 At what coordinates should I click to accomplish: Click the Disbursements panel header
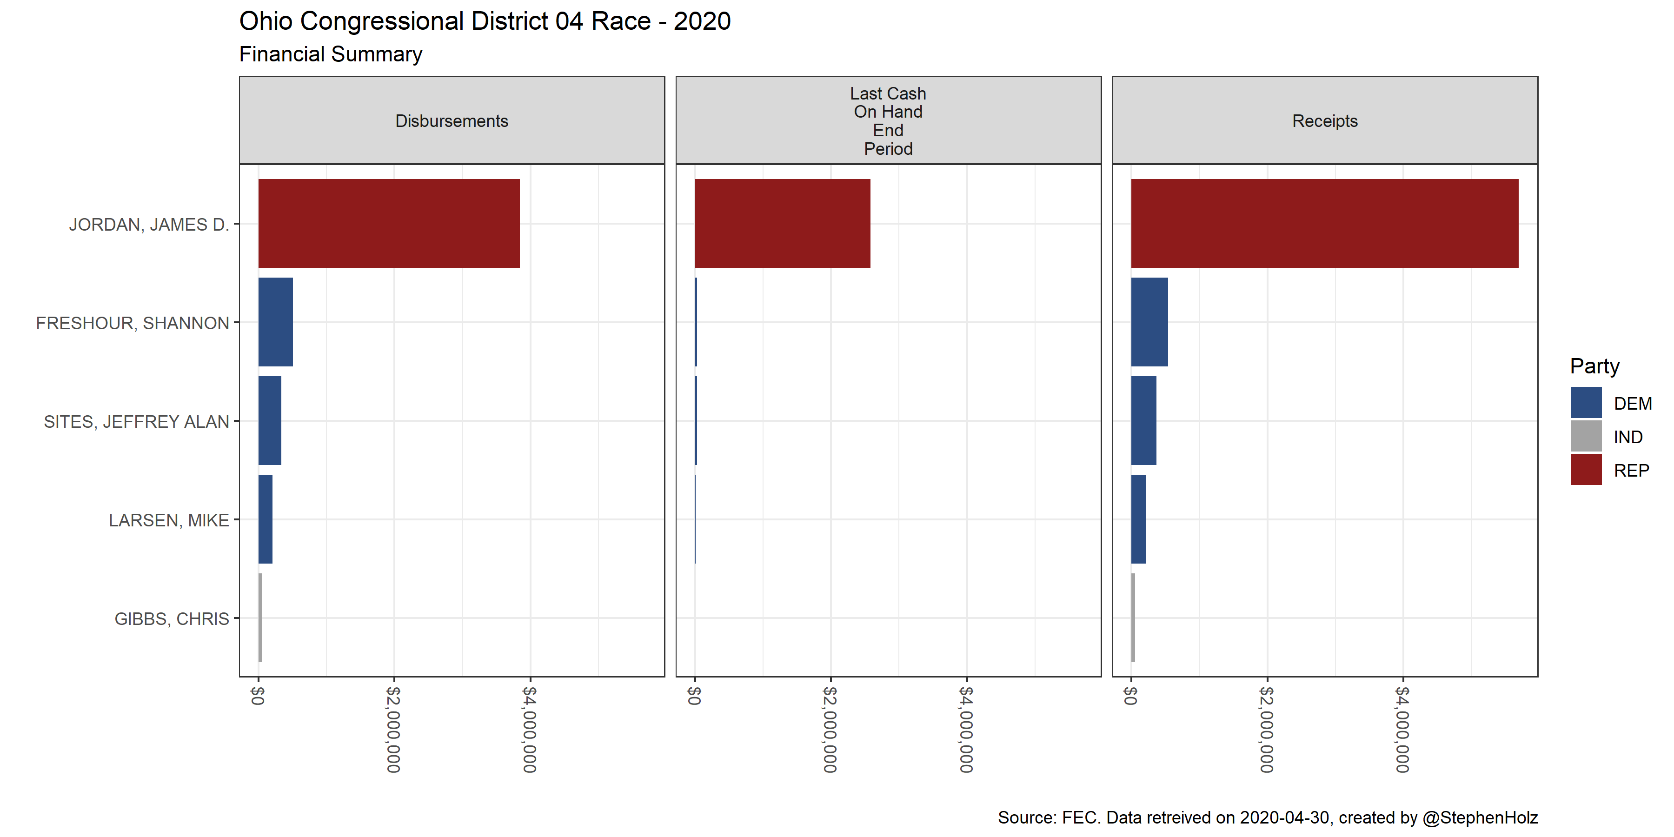452,121
